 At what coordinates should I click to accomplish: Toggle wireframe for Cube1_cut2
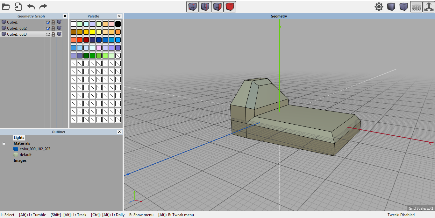click(59, 28)
